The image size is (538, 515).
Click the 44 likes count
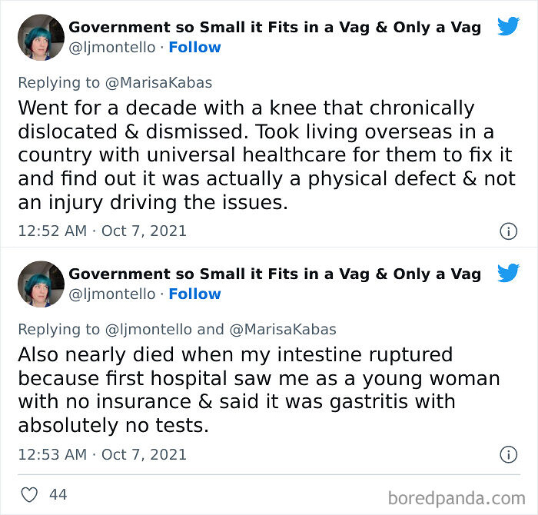pos(58,495)
